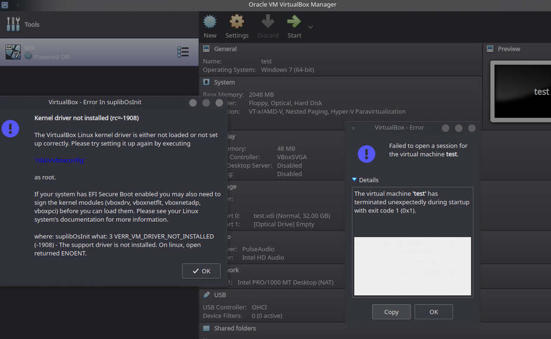The width and height of the screenshot is (551, 339).
Task: Click the System section header
Action: (x=224, y=82)
